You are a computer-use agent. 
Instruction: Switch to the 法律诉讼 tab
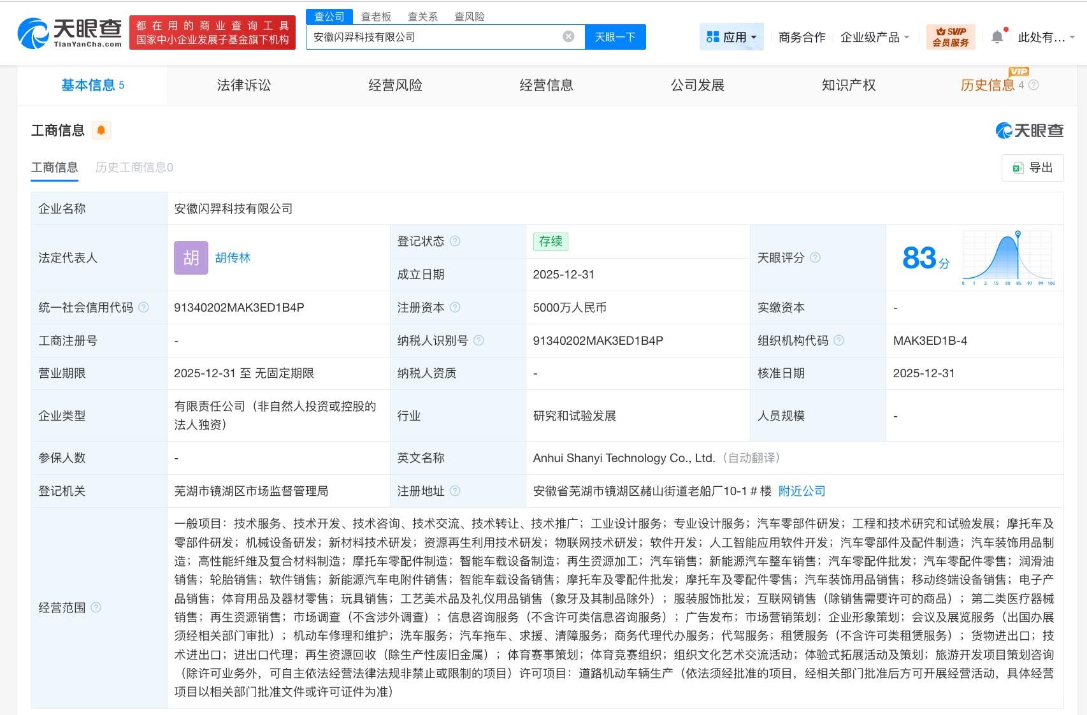[x=244, y=85]
